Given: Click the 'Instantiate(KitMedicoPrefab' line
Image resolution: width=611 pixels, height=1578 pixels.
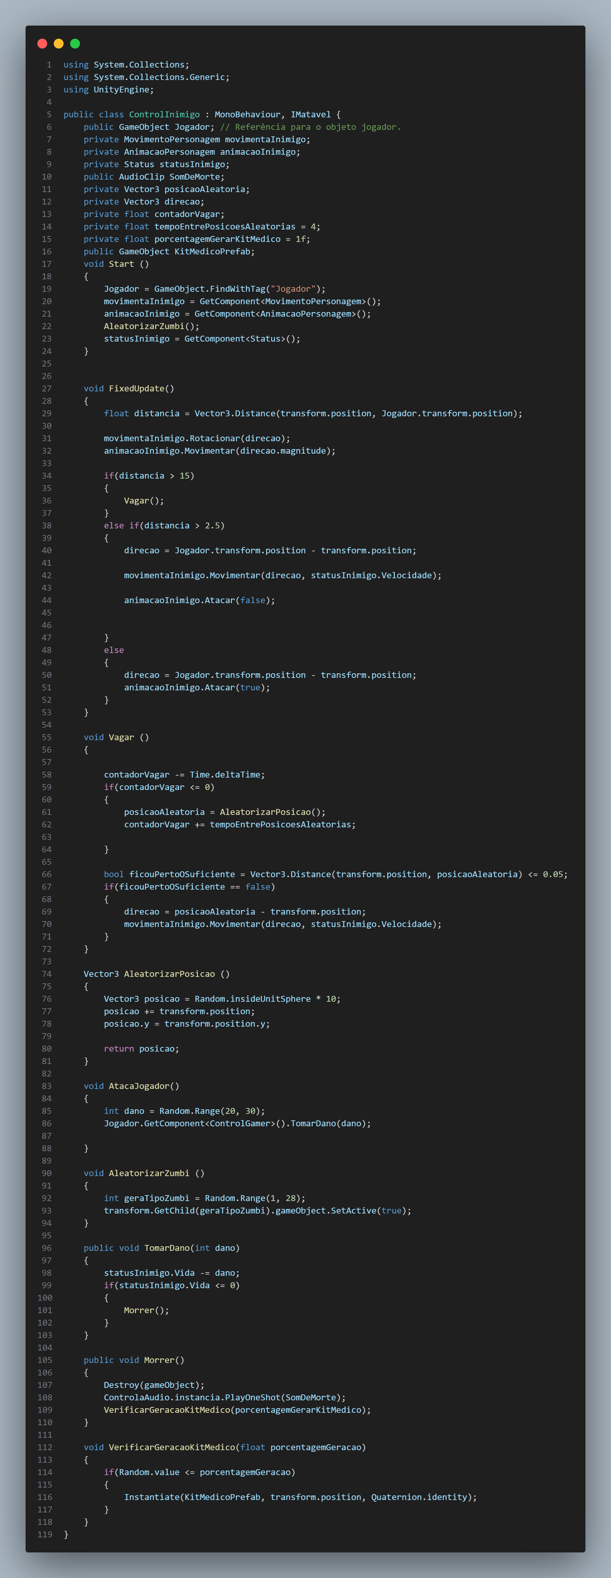Looking at the screenshot, I should click(x=300, y=1497).
